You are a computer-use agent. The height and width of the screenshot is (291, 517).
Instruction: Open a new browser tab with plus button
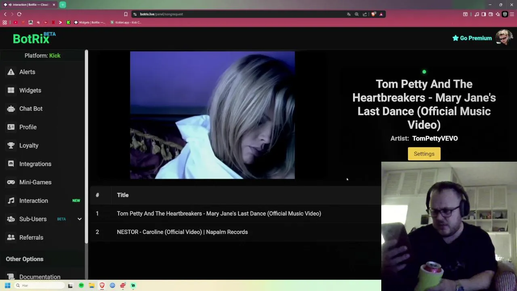coord(63,4)
